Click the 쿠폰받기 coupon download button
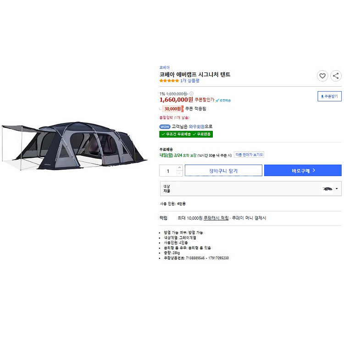Image resolution: width=344 pixels, height=344 pixels. [329, 96]
